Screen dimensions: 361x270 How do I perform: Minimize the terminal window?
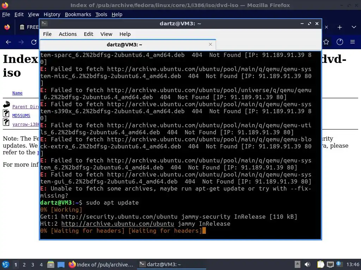coord(302,24)
